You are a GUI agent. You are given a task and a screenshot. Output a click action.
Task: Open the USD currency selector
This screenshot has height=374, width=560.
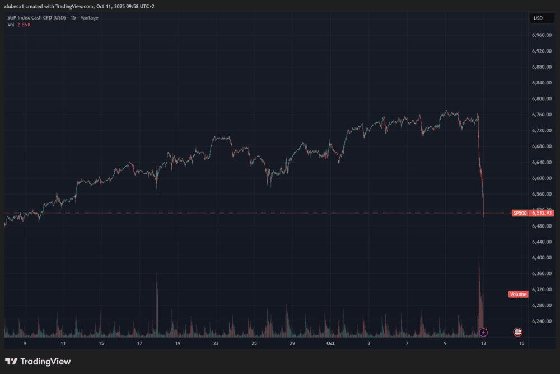[x=538, y=18]
